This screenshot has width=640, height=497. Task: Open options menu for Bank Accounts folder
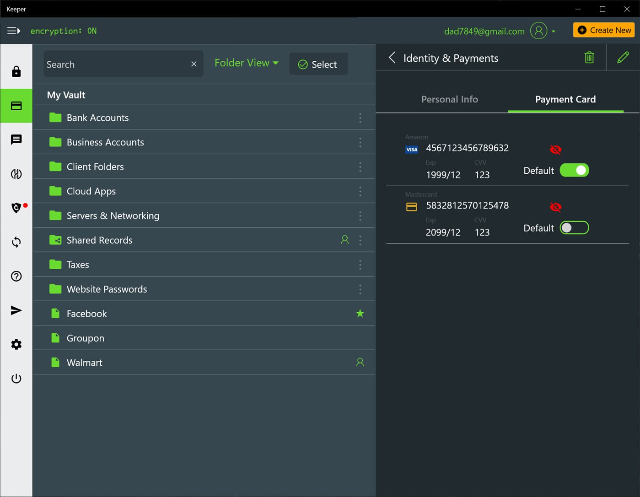pos(360,118)
